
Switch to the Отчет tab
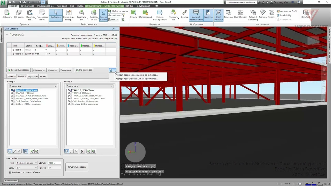[43, 76]
